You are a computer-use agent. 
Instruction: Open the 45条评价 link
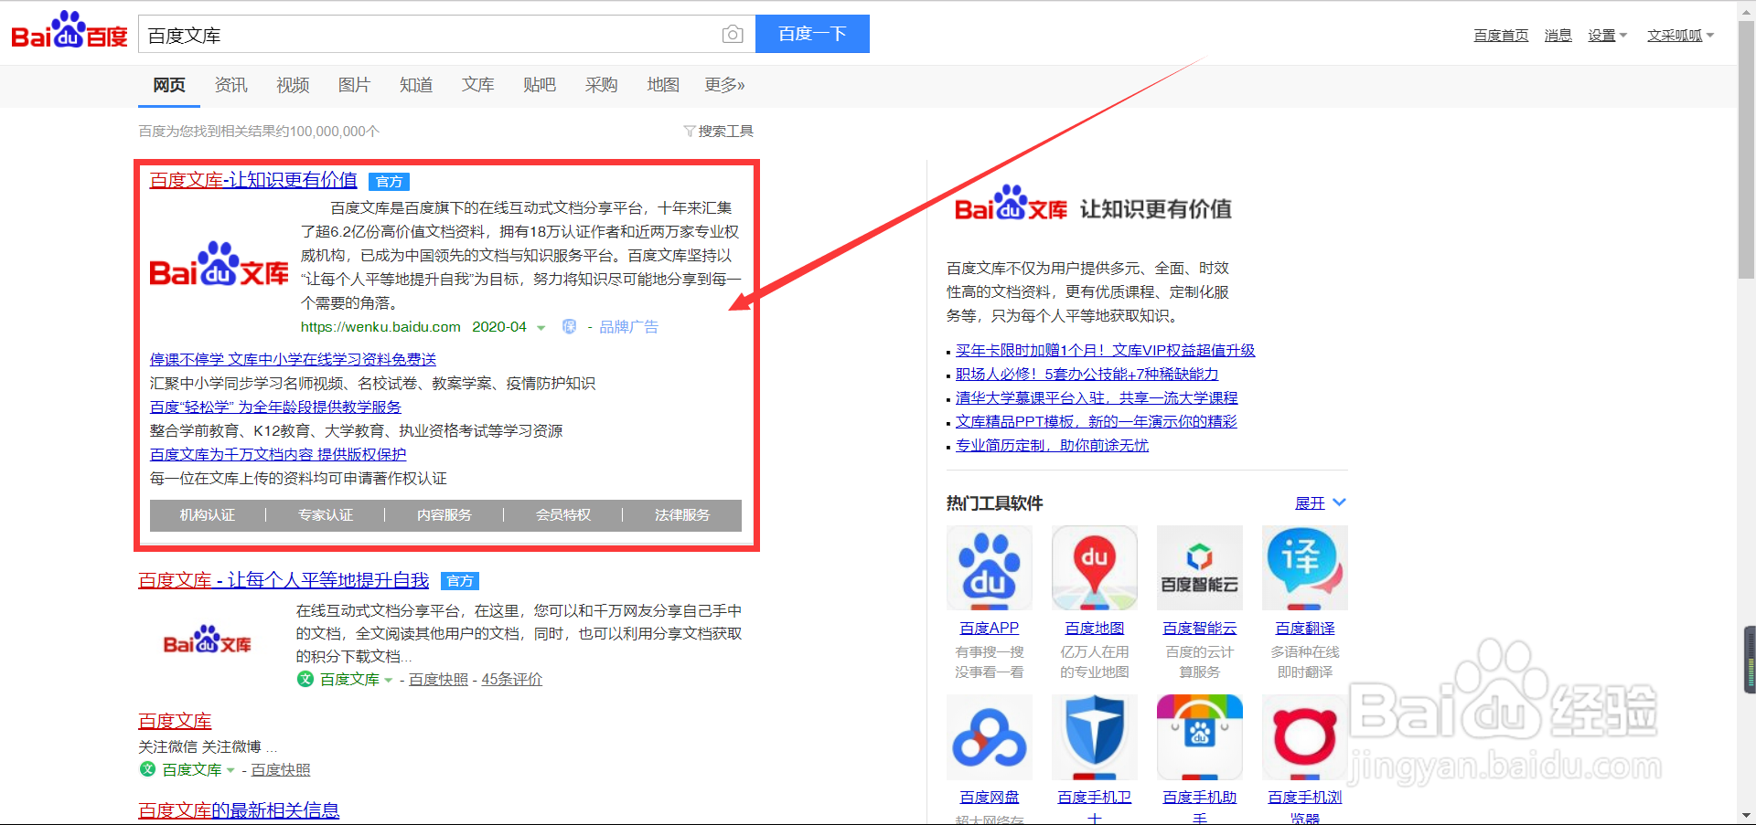512,680
